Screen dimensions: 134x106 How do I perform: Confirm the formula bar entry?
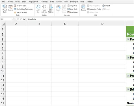(x=21, y=19)
